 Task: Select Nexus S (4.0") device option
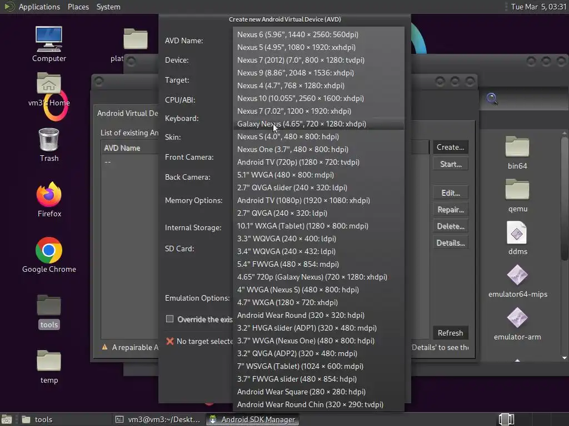(318, 136)
